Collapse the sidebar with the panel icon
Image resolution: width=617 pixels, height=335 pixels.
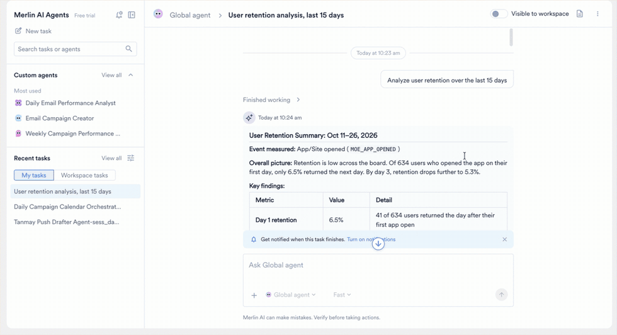coord(132,15)
